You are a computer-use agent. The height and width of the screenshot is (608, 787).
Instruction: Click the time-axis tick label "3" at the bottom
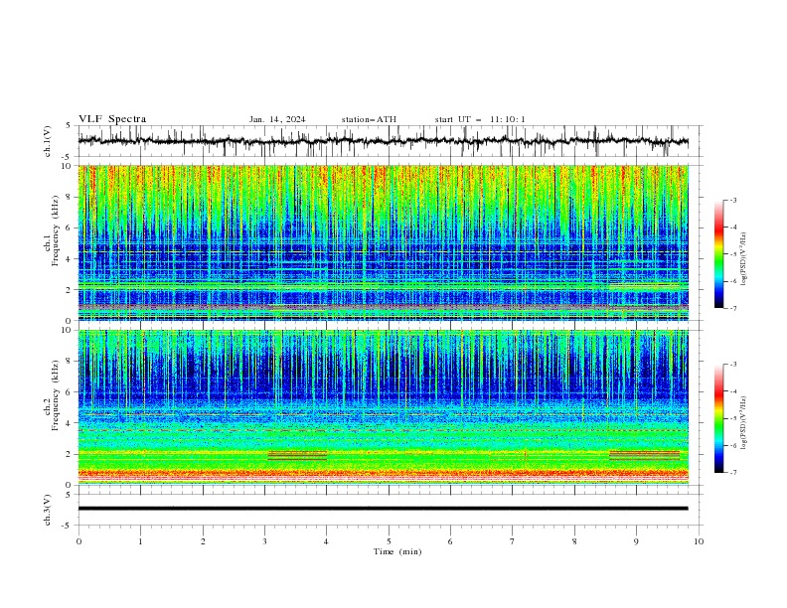click(265, 541)
